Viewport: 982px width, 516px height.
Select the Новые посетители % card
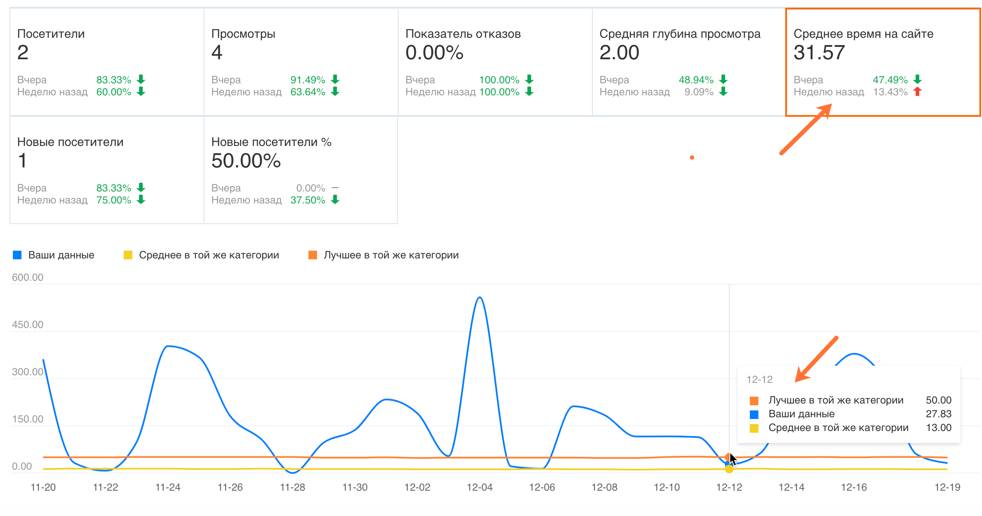coord(301,170)
